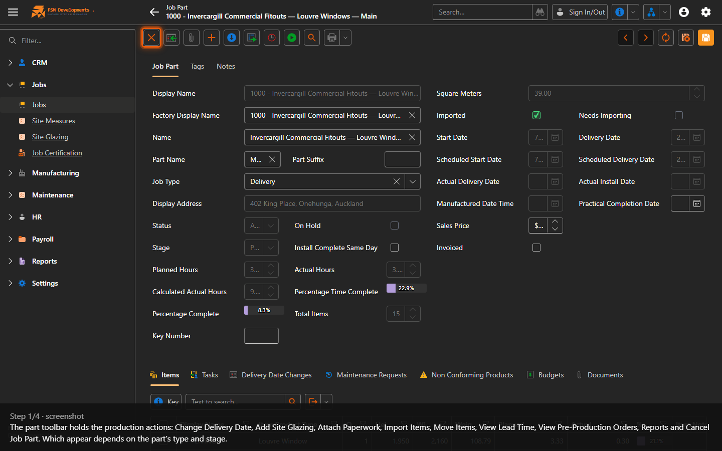The height and width of the screenshot is (451, 722).
Task: Open the Tasks tab
Action: [204, 375]
